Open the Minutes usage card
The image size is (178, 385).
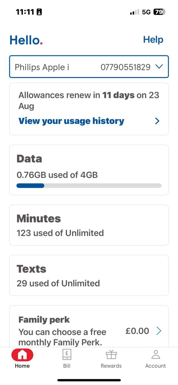89,225
